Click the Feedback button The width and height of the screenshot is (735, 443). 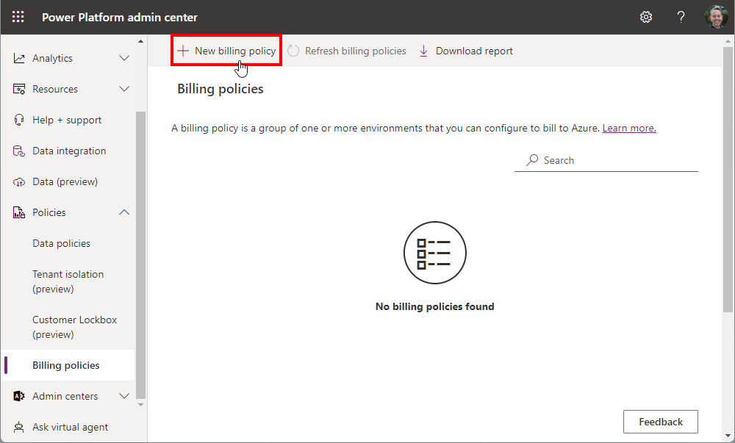coord(660,422)
